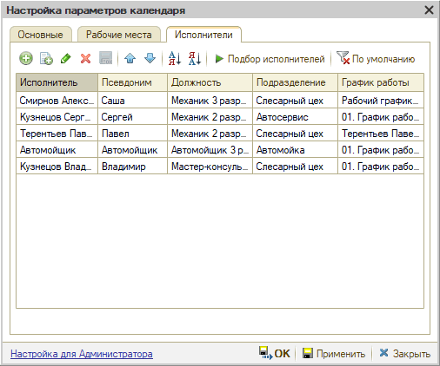Image resolution: width=440 pixels, height=366 pixels.
Task: Move the row down with the blue arrow
Action: pos(150,58)
